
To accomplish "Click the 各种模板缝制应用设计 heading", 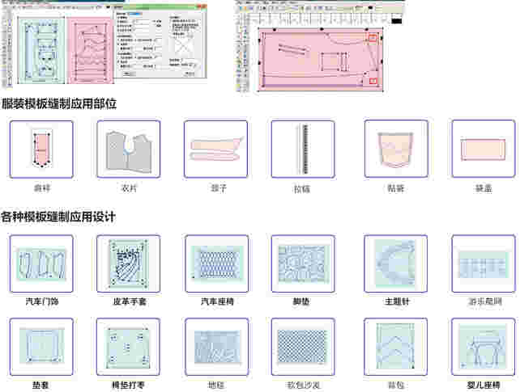I will tap(58, 217).
